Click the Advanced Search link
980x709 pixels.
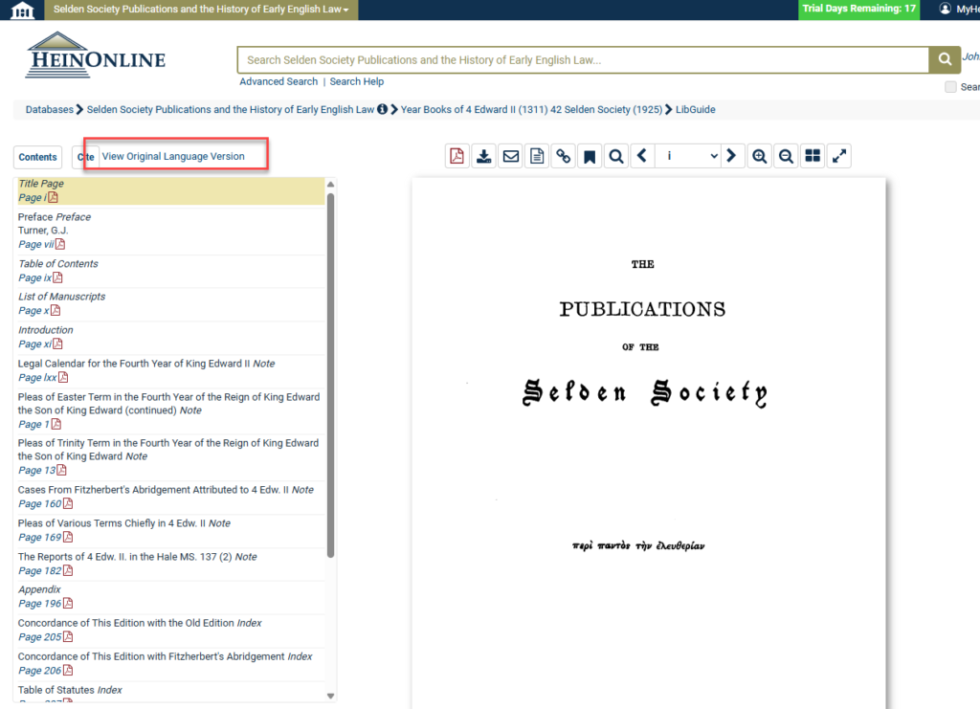point(278,81)
